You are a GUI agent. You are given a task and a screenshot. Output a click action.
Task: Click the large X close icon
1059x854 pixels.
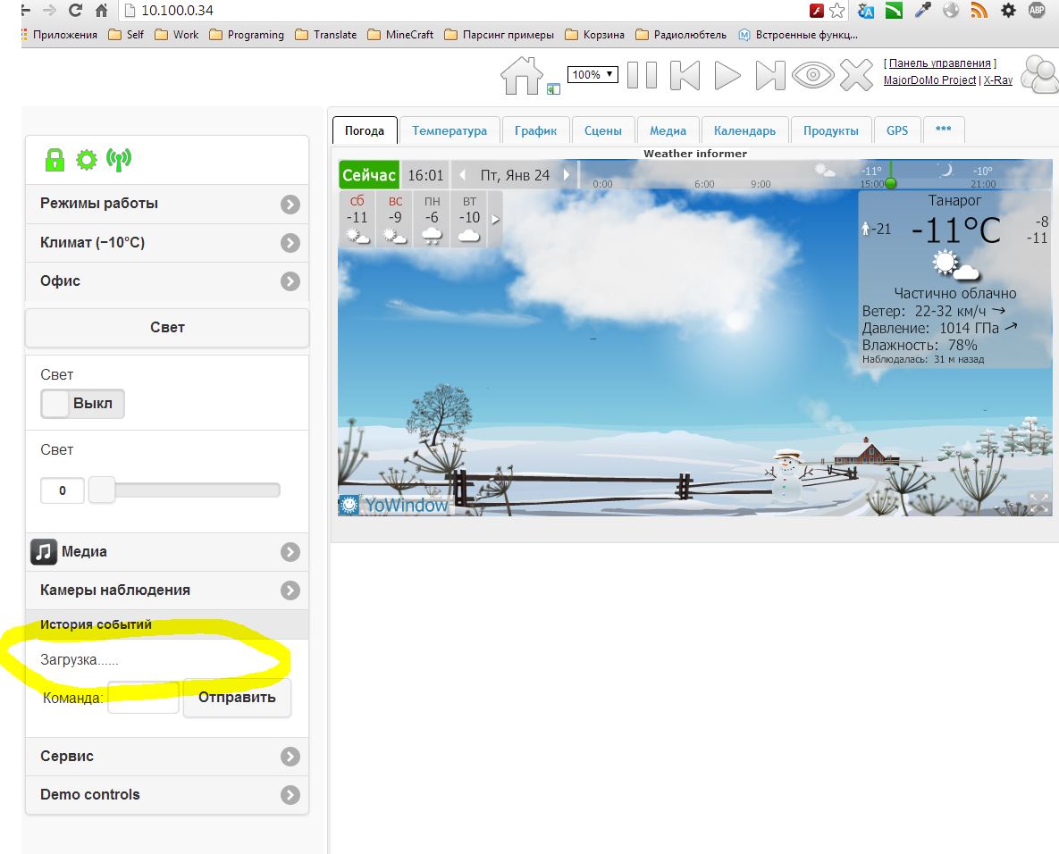(856, 75)
